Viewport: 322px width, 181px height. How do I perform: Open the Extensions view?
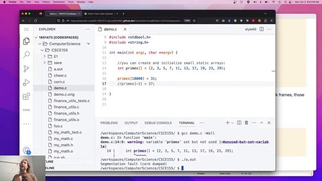[x=26, y=96]
